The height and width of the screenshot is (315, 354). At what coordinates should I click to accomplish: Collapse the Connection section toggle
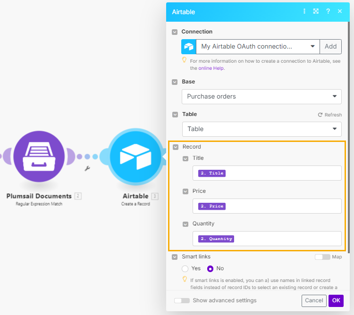175,32
